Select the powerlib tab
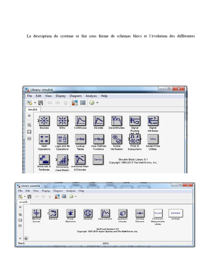This screenshot has height=273, width=205. point(23,202)
